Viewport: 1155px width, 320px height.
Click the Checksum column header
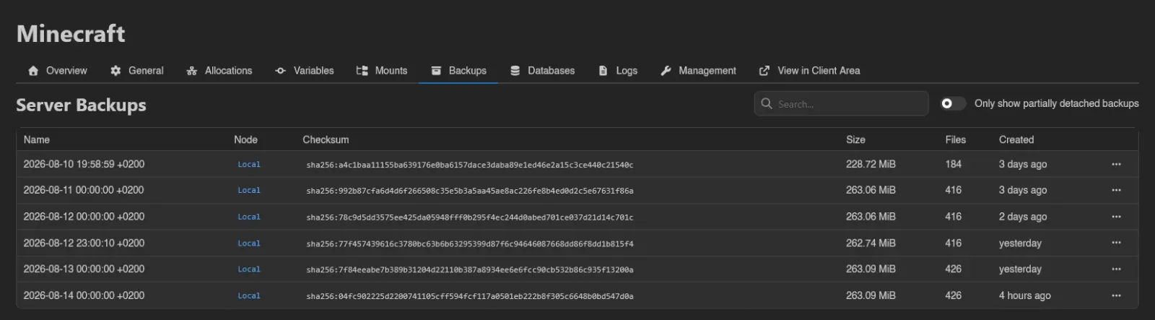click(326, 139)
